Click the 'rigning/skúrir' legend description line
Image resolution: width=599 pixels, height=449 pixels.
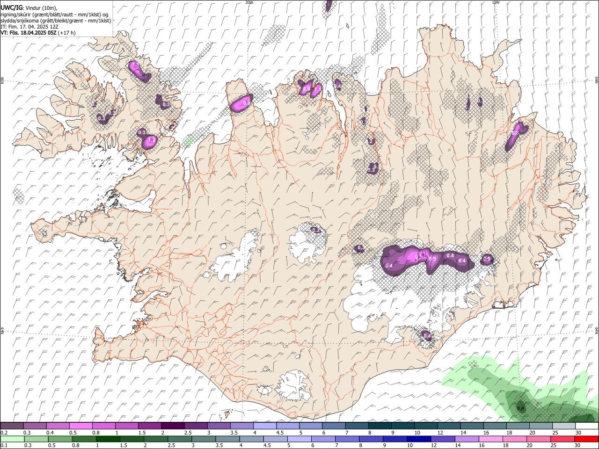pos(54,14)
